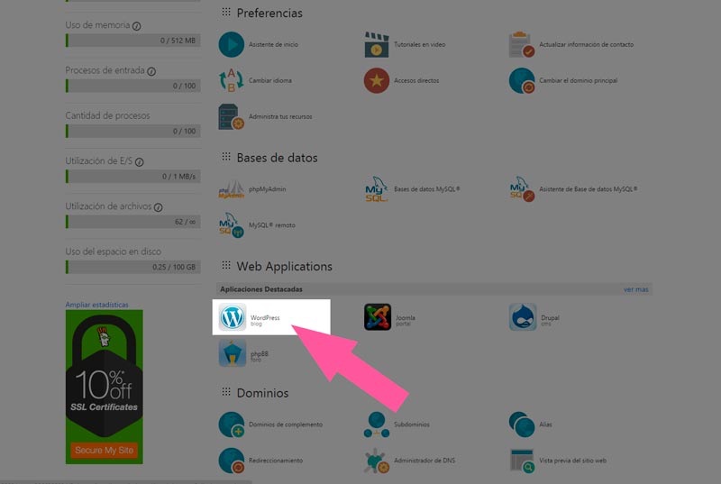Screen dimensions: 721x484
Task: Open the MySQL remoto icon
Action: (x=233, y=225)
